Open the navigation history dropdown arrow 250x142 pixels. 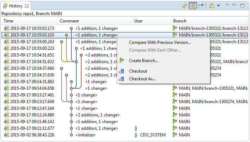coord(218,6)
